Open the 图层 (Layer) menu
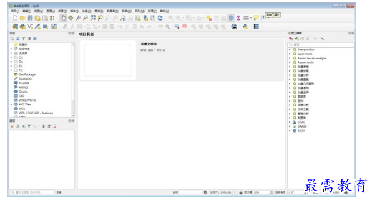 [x=51, y=11]
